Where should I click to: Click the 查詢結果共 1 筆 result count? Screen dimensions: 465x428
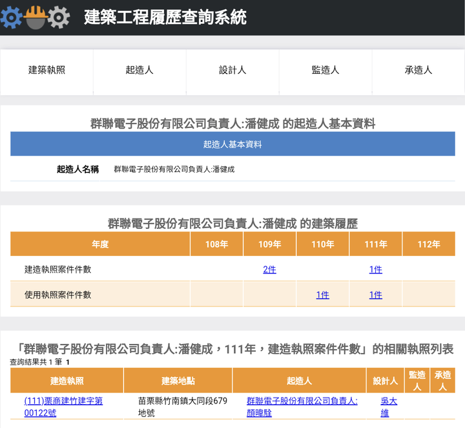coord(36,362)
